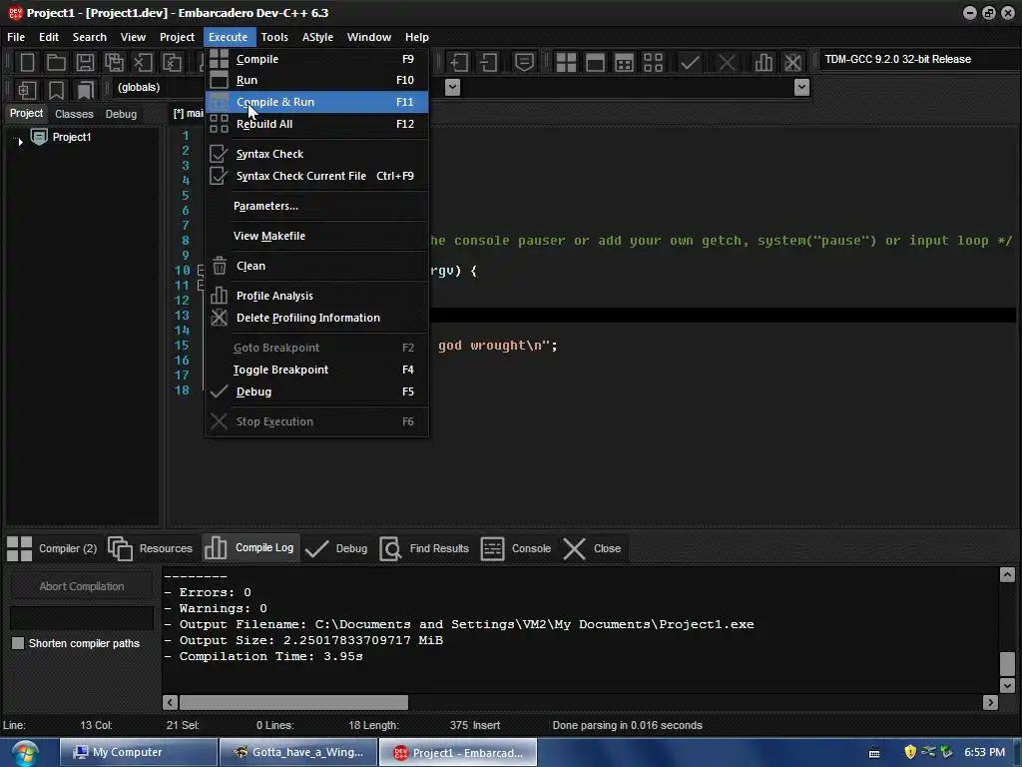
Task: Click the Insert snippet icon left of bookmarks
Action: 27,89
